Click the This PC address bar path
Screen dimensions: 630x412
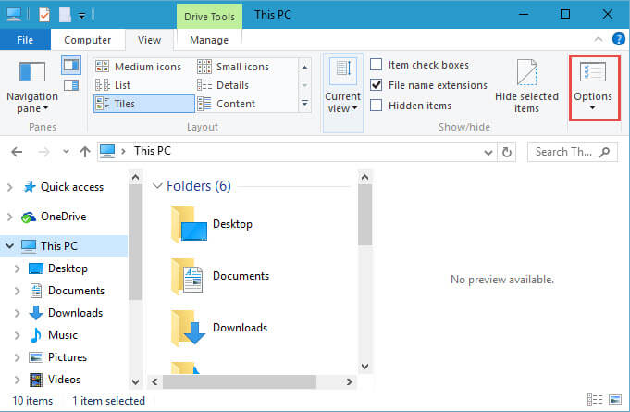click(x=153, y=151)
